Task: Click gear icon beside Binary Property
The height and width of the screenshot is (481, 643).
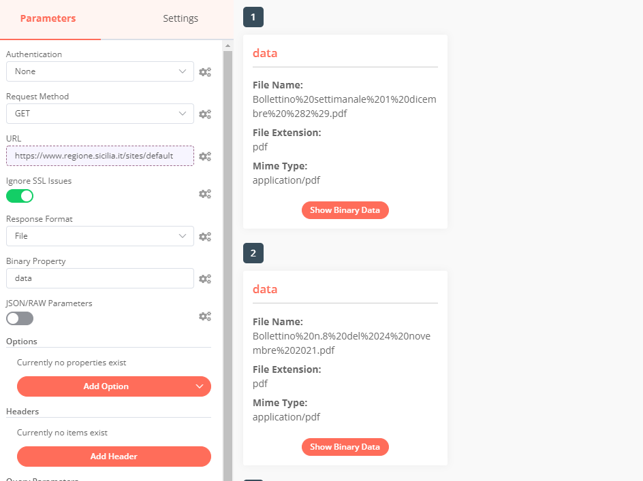Action: click(x=204, y=278)
